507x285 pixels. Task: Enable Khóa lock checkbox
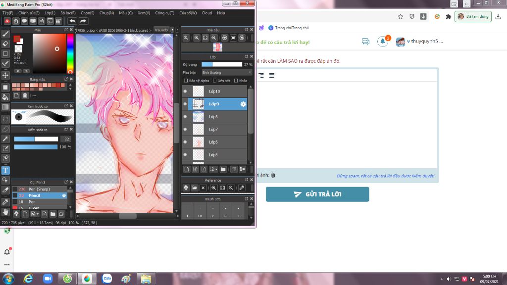[236, 81]
